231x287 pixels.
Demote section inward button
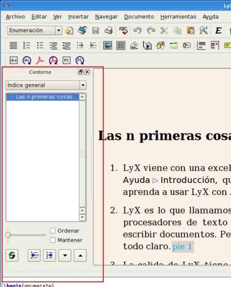point(49,255)
